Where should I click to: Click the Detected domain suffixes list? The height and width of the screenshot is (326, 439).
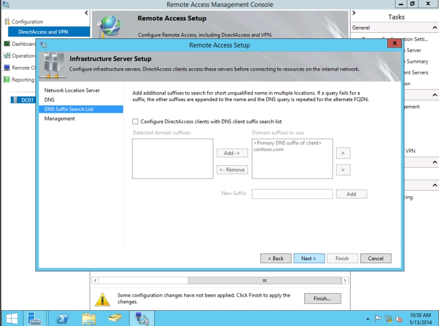(173, 158)
